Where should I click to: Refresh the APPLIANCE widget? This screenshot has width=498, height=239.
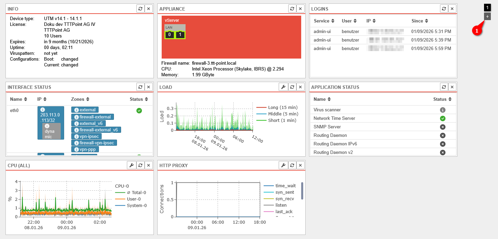(292, 9)
